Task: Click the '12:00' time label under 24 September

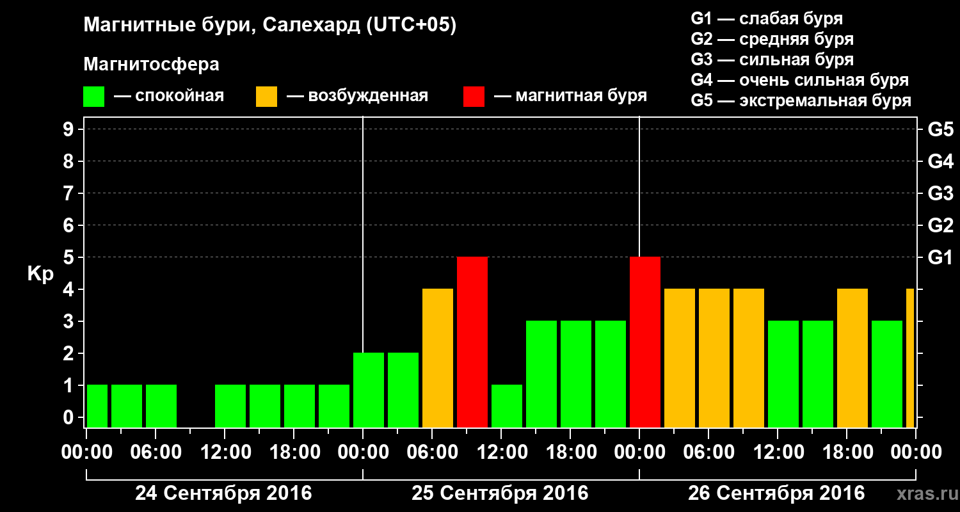Action: point(225,452)
